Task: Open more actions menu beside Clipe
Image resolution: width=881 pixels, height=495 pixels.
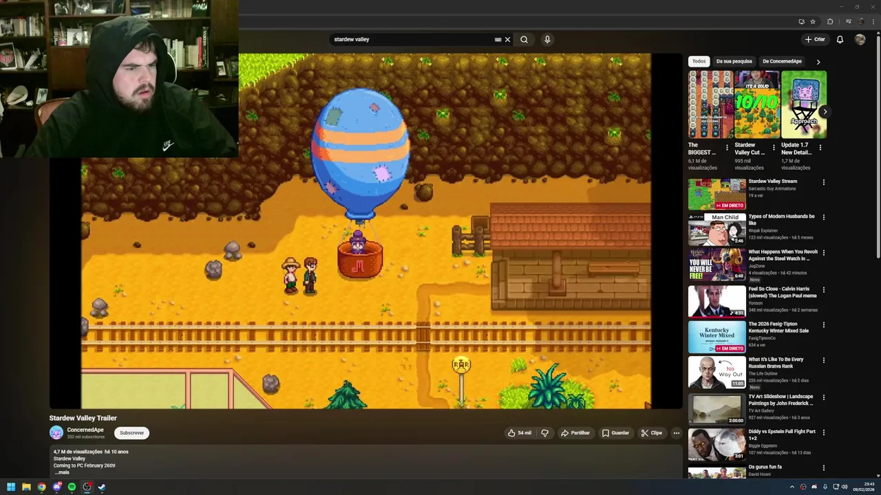Action: click(x=677, y=433)
